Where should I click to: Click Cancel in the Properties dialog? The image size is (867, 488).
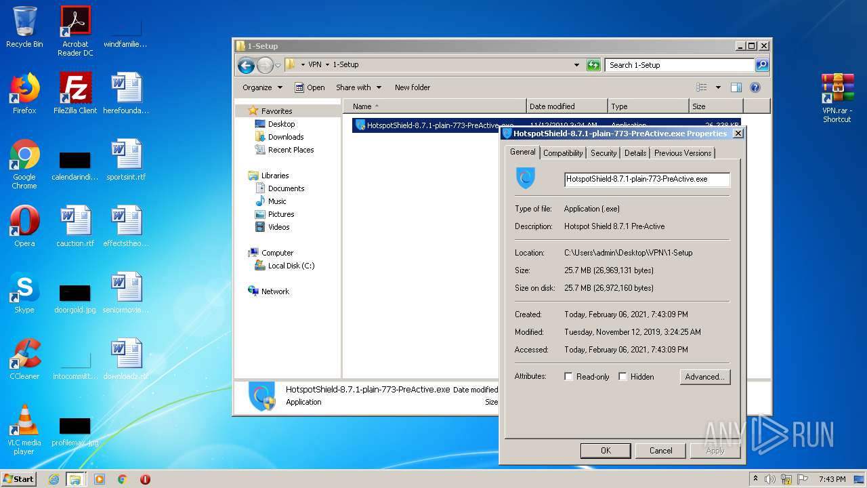coord(661,451)
